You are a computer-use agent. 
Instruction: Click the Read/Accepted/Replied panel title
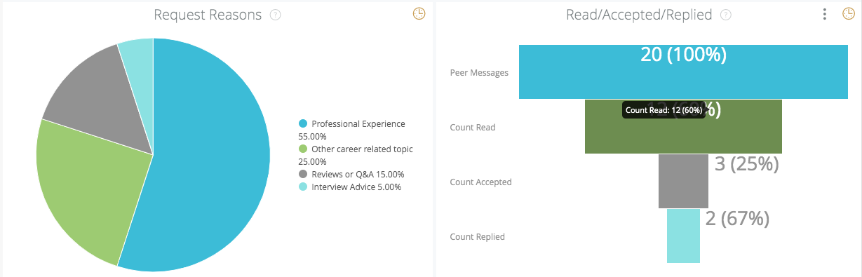(639, 15)
